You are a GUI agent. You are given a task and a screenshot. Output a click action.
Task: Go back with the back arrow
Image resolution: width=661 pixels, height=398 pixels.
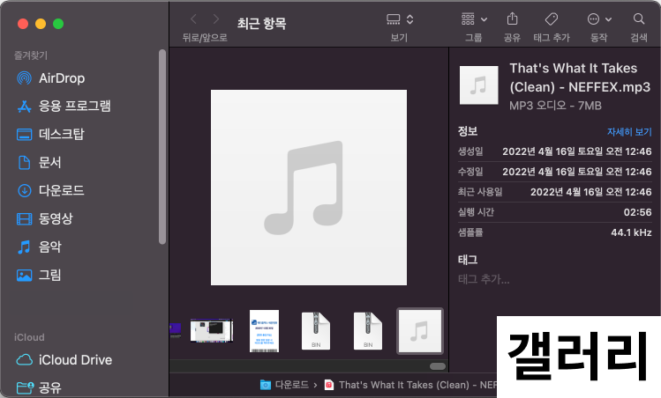193,19
